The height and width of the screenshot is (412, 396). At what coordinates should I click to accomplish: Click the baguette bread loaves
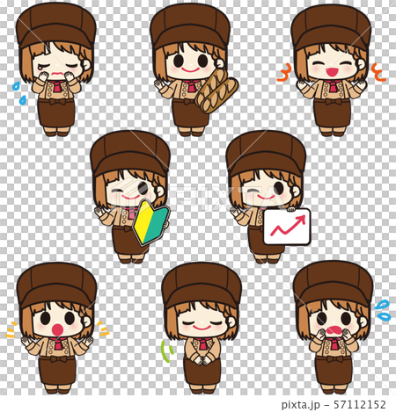[x=216, y=90]
